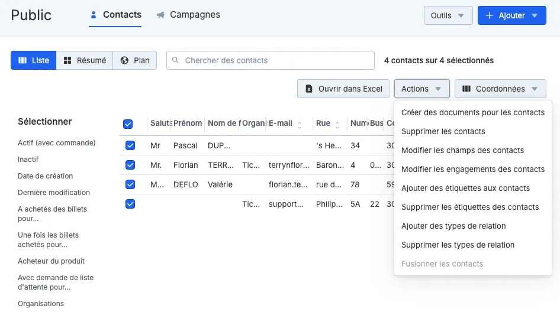Filter by Dernière modification

pyautogui.click(x=54, y=192)
